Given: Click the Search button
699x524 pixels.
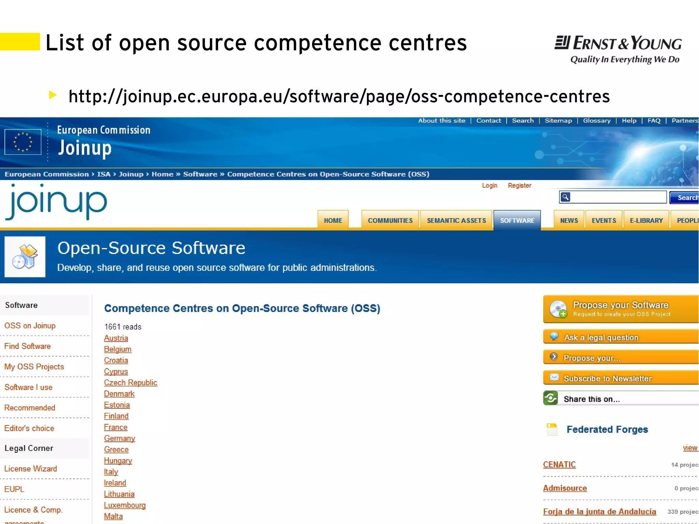Looking at the screenshot, I should 684,197.
